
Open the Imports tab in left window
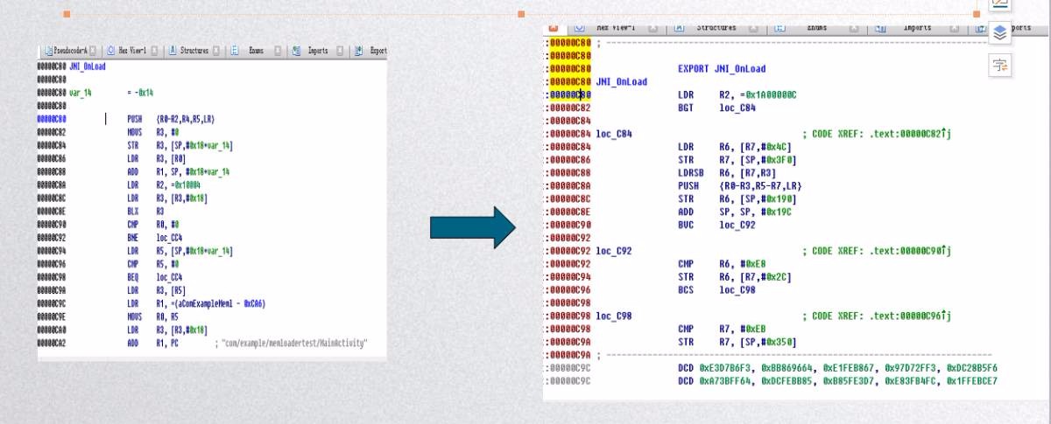318,51
